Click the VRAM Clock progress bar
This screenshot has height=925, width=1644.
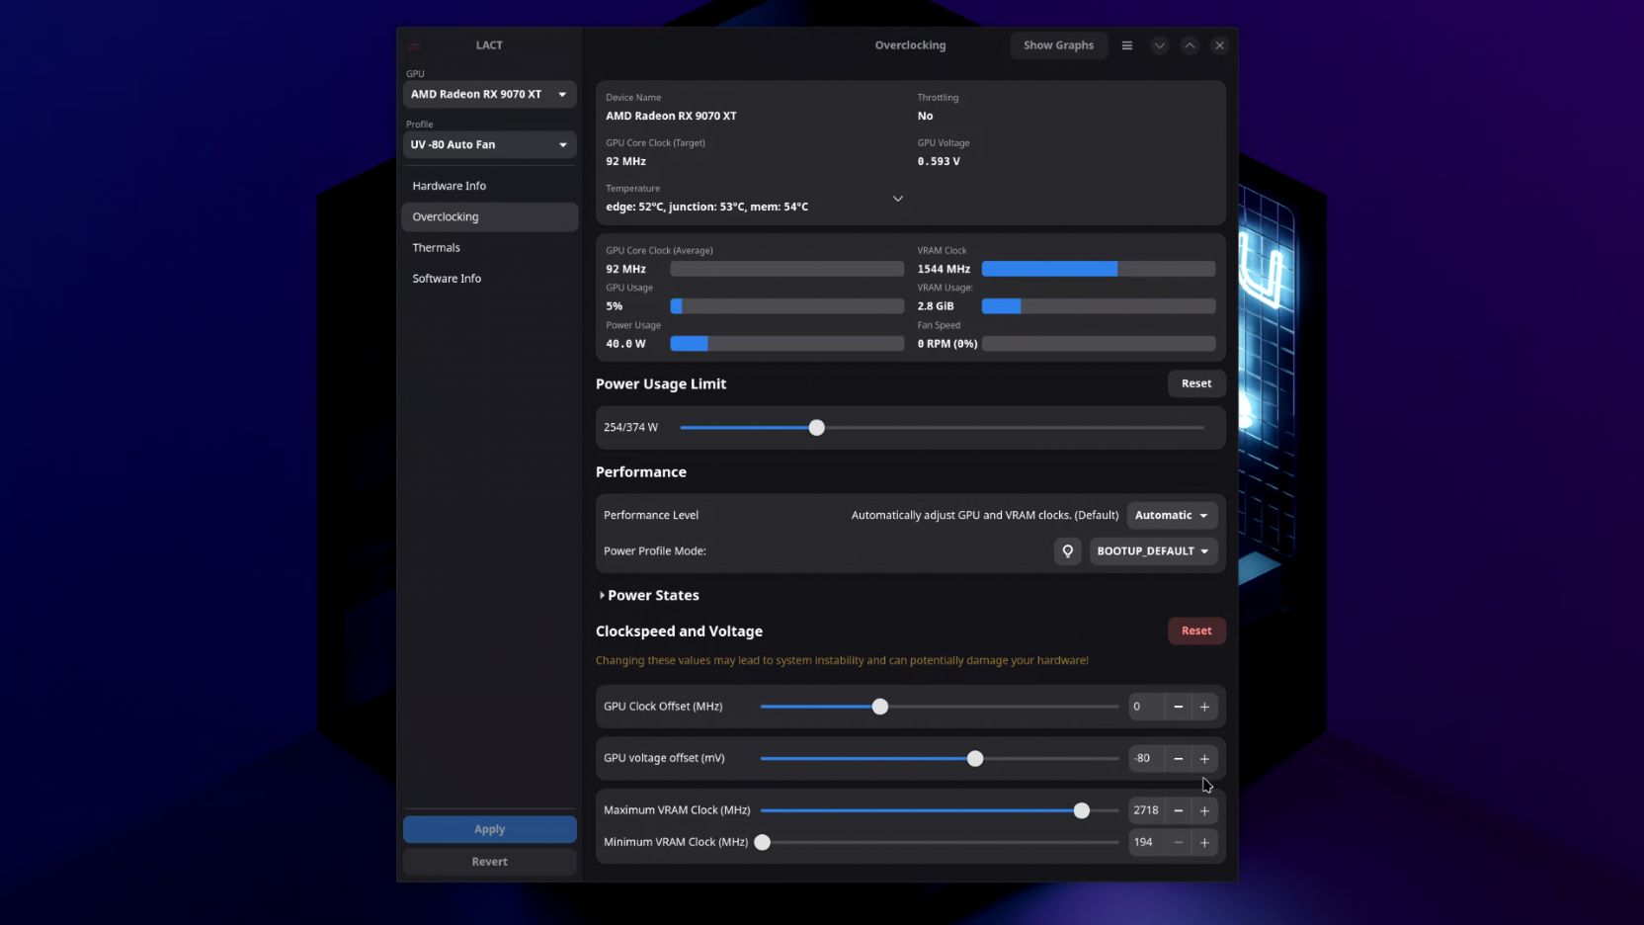[x=1099, y=269]
